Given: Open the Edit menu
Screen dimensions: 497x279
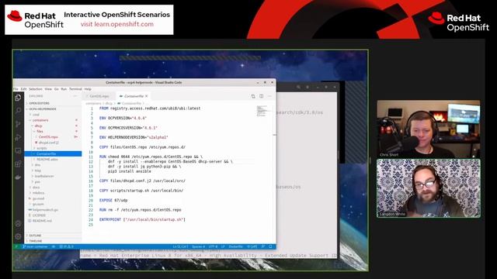Looking at the screenshot, I should pos(24,89).
